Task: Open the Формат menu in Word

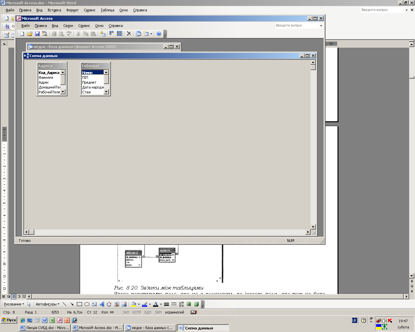Action: 72,10
